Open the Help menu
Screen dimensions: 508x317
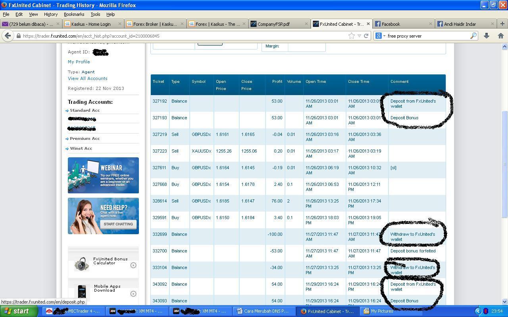(111, 14)
